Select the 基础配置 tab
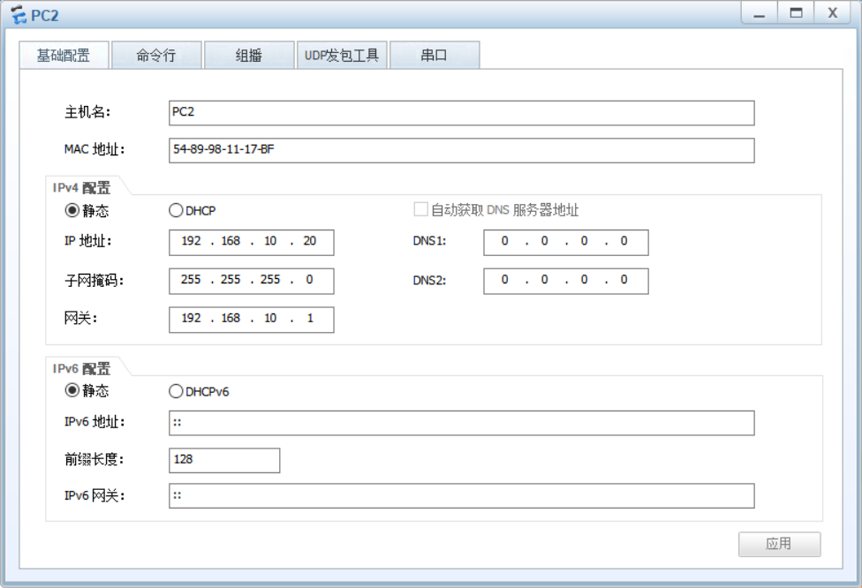862x588 pixels. pos(63,55)
